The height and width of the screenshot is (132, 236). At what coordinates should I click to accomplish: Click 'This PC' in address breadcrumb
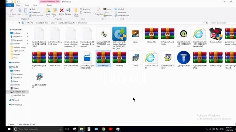[x=30, y=23]
